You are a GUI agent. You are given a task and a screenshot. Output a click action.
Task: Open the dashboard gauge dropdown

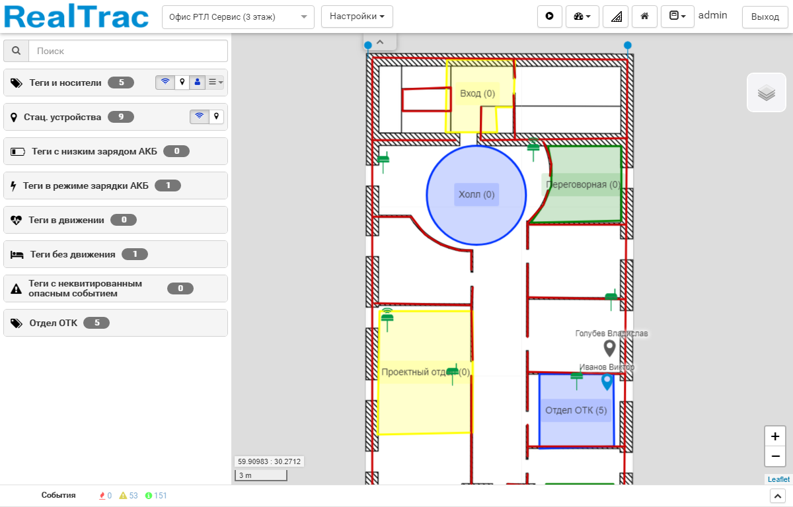(x=582, y=17)
